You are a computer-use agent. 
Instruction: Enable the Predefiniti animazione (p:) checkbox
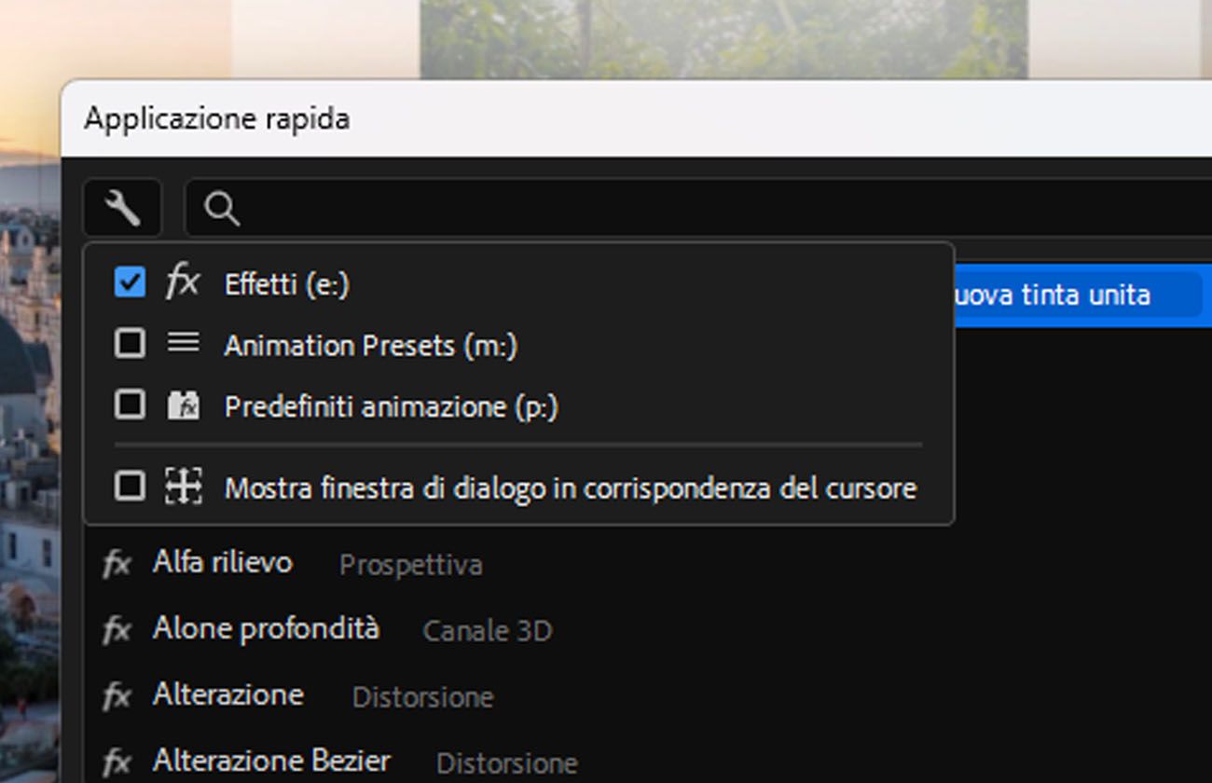[x=130, y=405]
